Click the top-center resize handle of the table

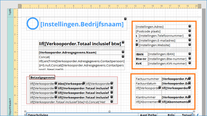coord(109,111)
